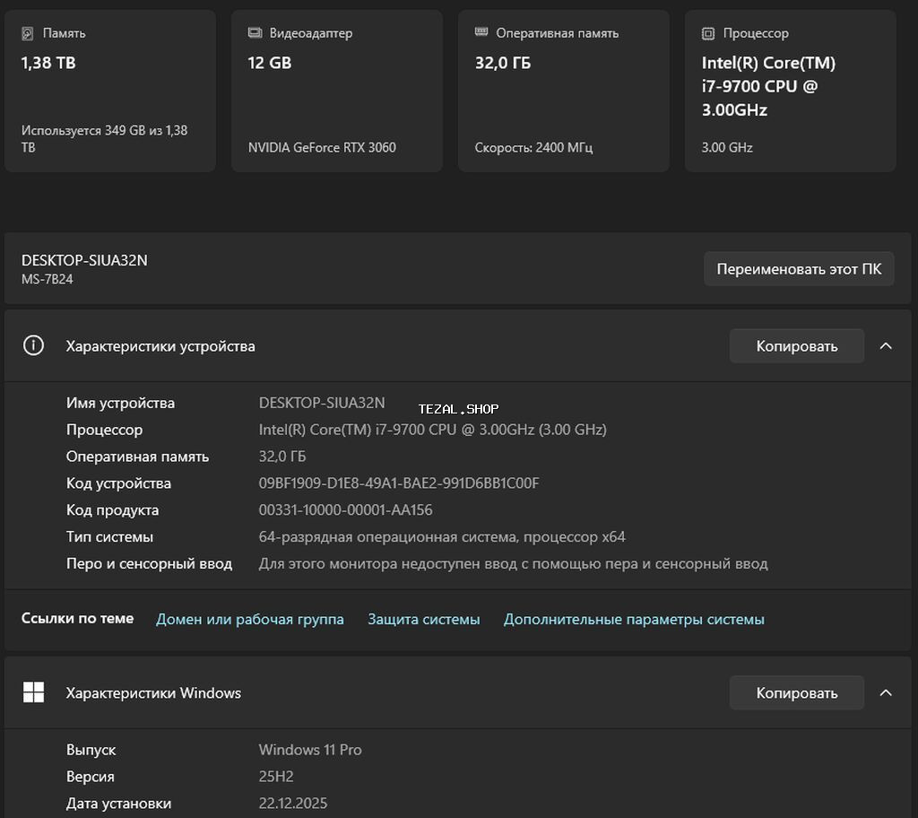The image size is (918, 818).
Task: Click the storage disk icon beside Память
Action: coord(28,33)
